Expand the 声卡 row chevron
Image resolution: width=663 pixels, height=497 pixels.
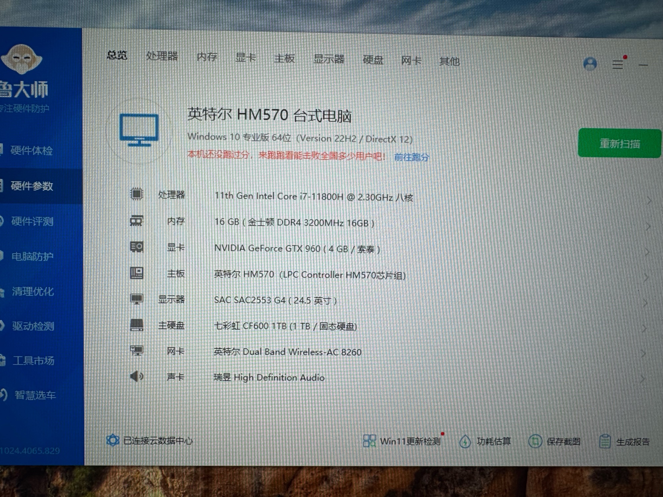tap(643, 379)
